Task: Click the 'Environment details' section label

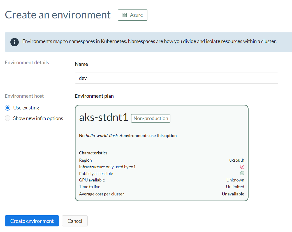Action: tap(27, 62)
